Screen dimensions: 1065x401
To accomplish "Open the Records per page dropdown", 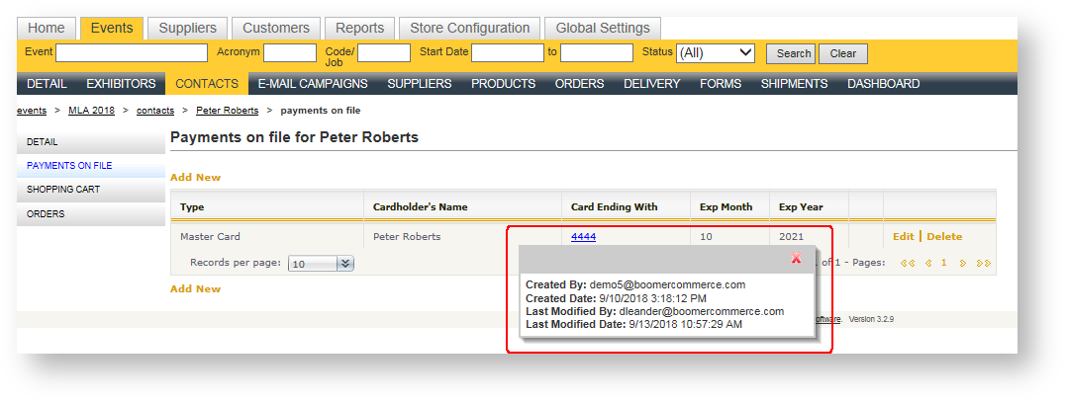I will click(344, 264).
